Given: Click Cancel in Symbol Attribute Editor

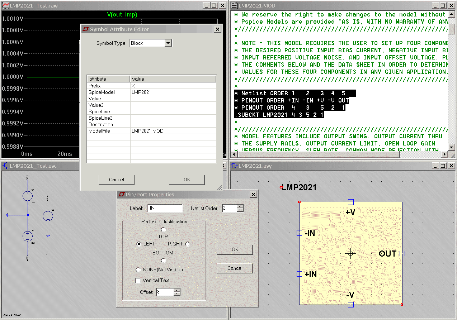Looking at the screenshot, I should (117, 180).
